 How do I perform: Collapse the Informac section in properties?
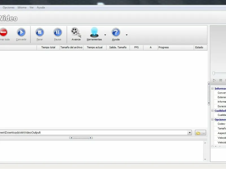[x=212, y=88]
